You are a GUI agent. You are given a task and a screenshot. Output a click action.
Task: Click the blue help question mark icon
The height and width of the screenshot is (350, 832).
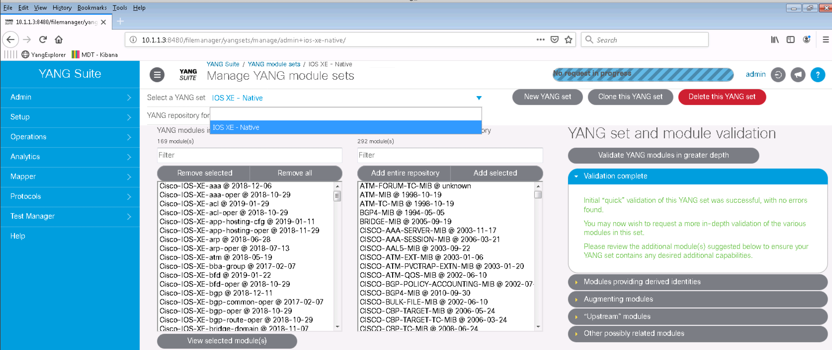tap(817, 75)
